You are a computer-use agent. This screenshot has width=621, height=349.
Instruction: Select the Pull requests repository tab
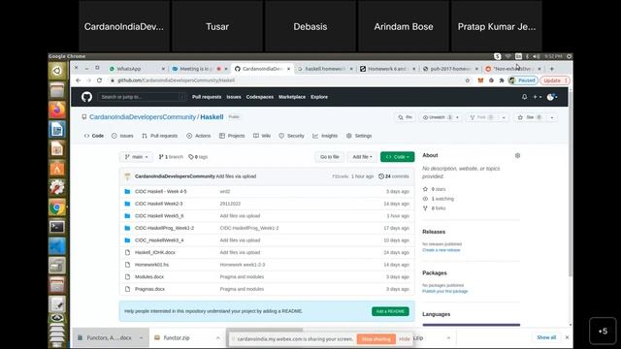[x=159, y=136]
